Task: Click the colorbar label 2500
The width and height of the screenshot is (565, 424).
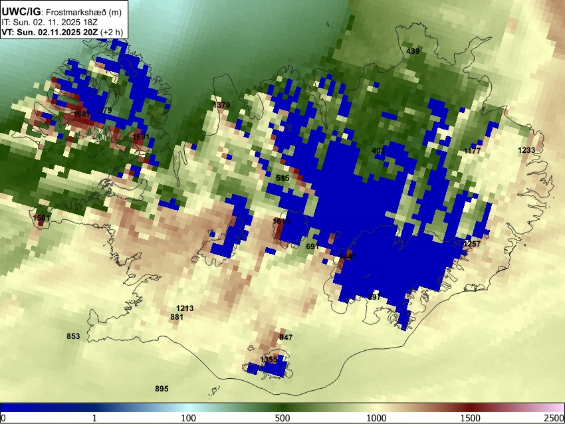Action: (x=554, y=418)
